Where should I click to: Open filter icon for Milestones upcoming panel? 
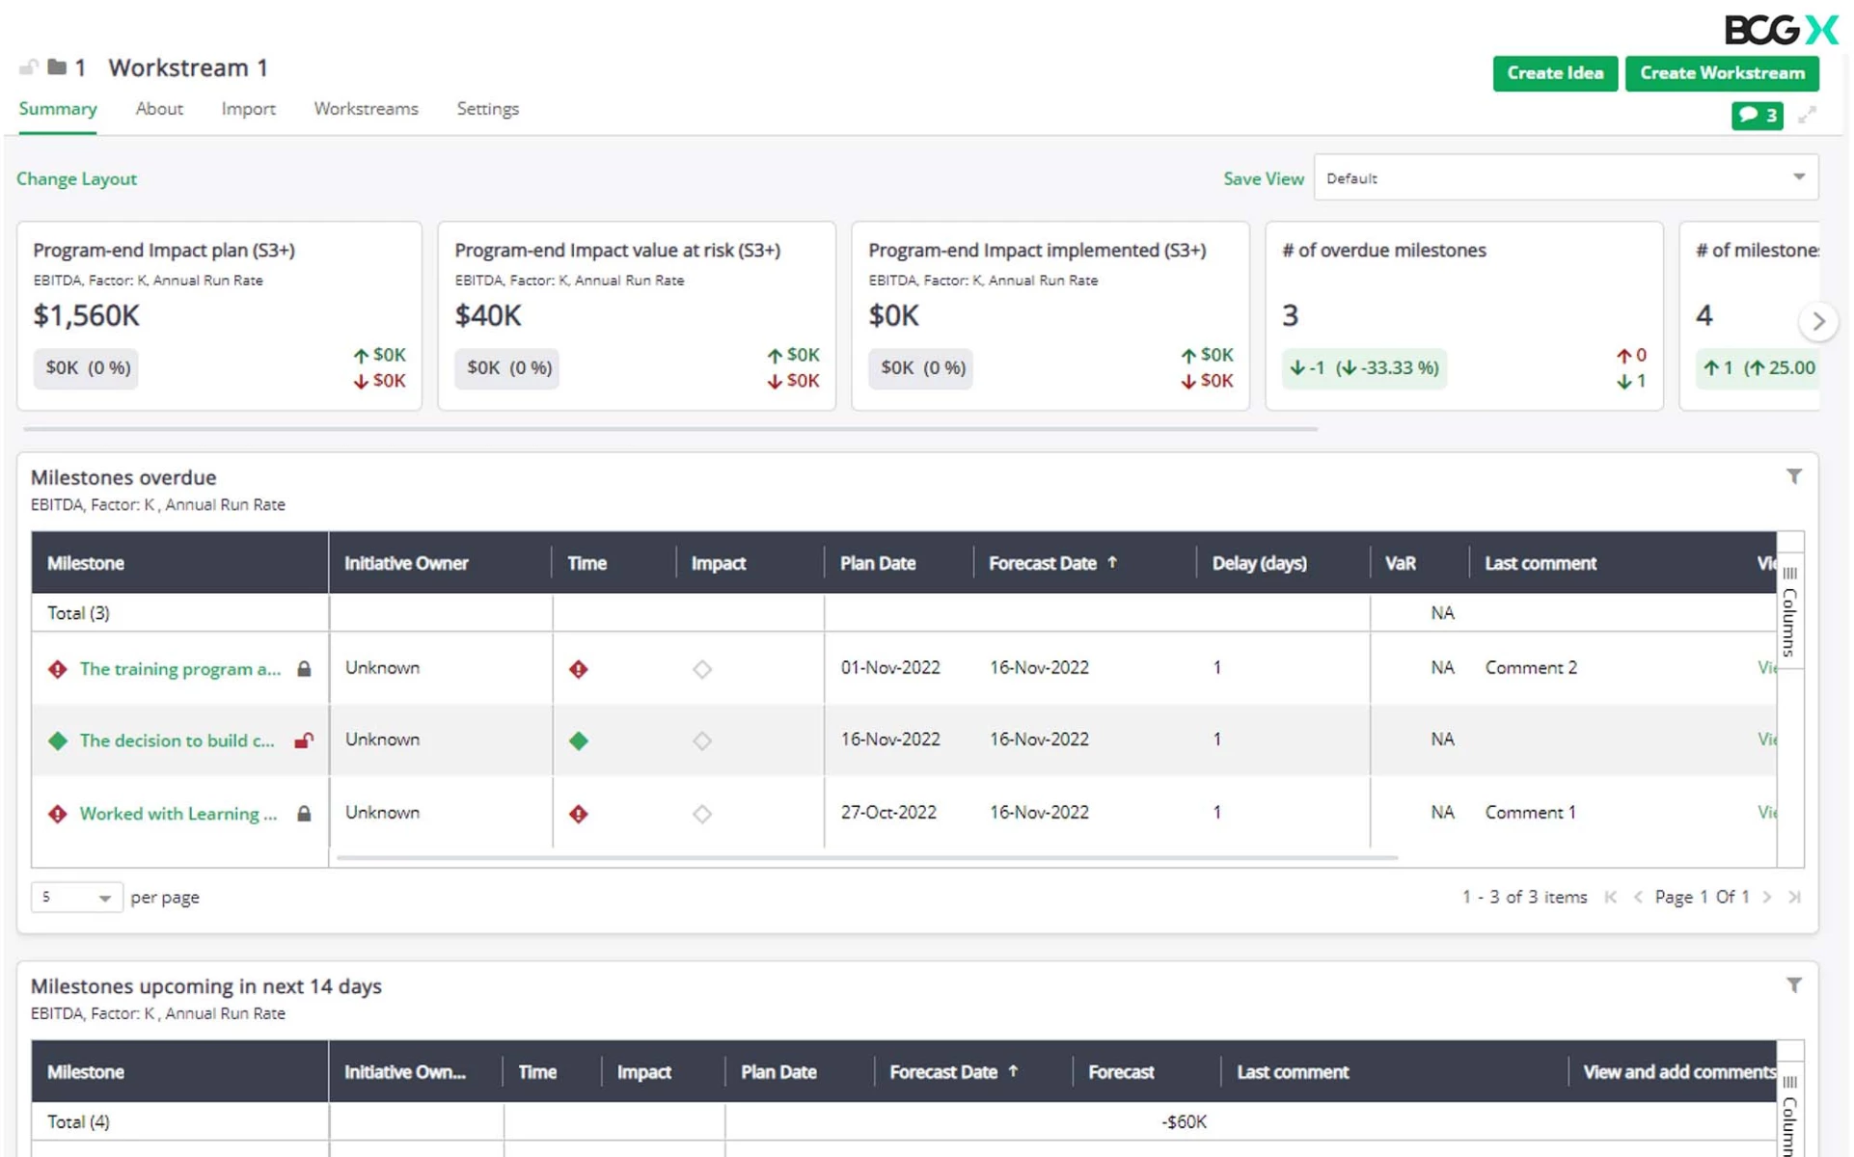[1794, 985]
